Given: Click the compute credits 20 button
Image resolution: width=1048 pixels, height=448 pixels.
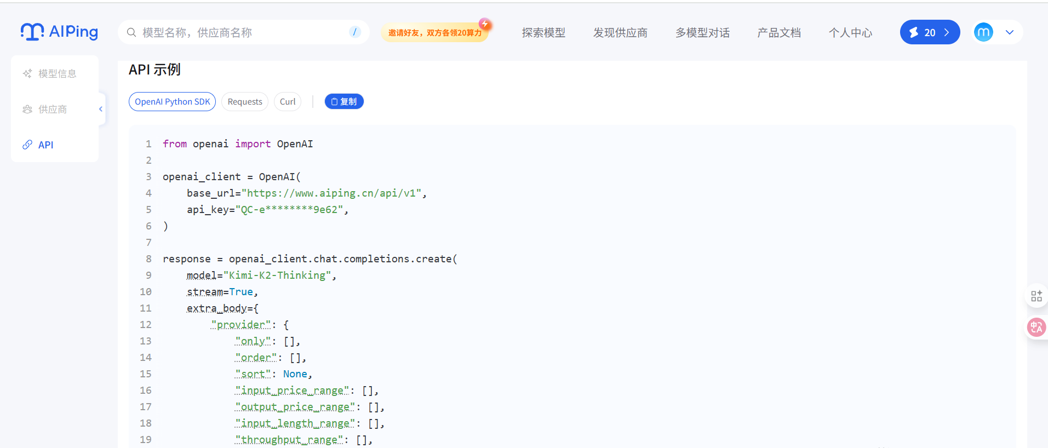Looking at the screenshot, I should [930, 32].
